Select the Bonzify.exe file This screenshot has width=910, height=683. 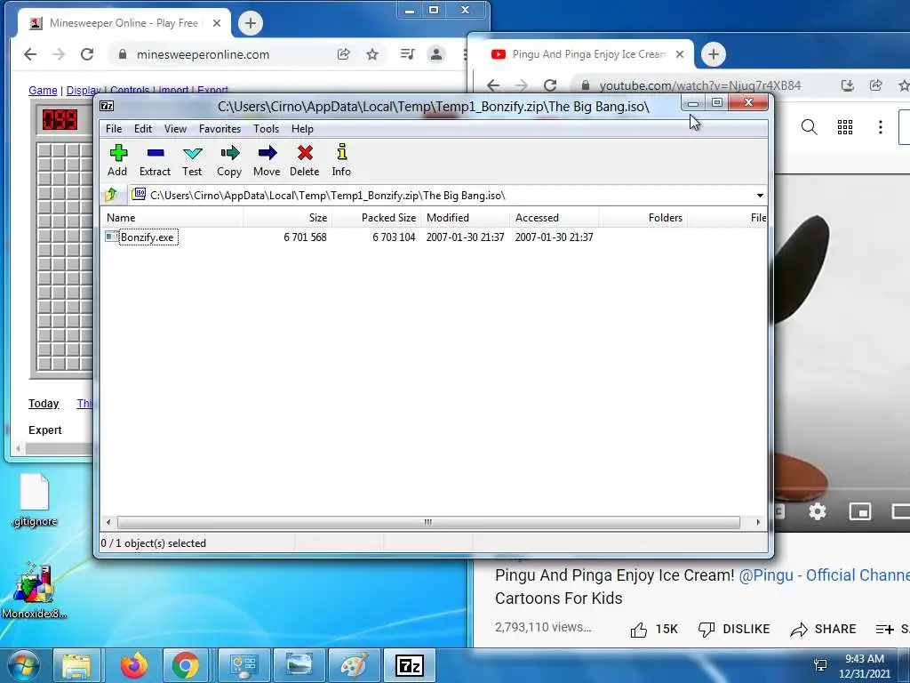[x=148, y=237]
